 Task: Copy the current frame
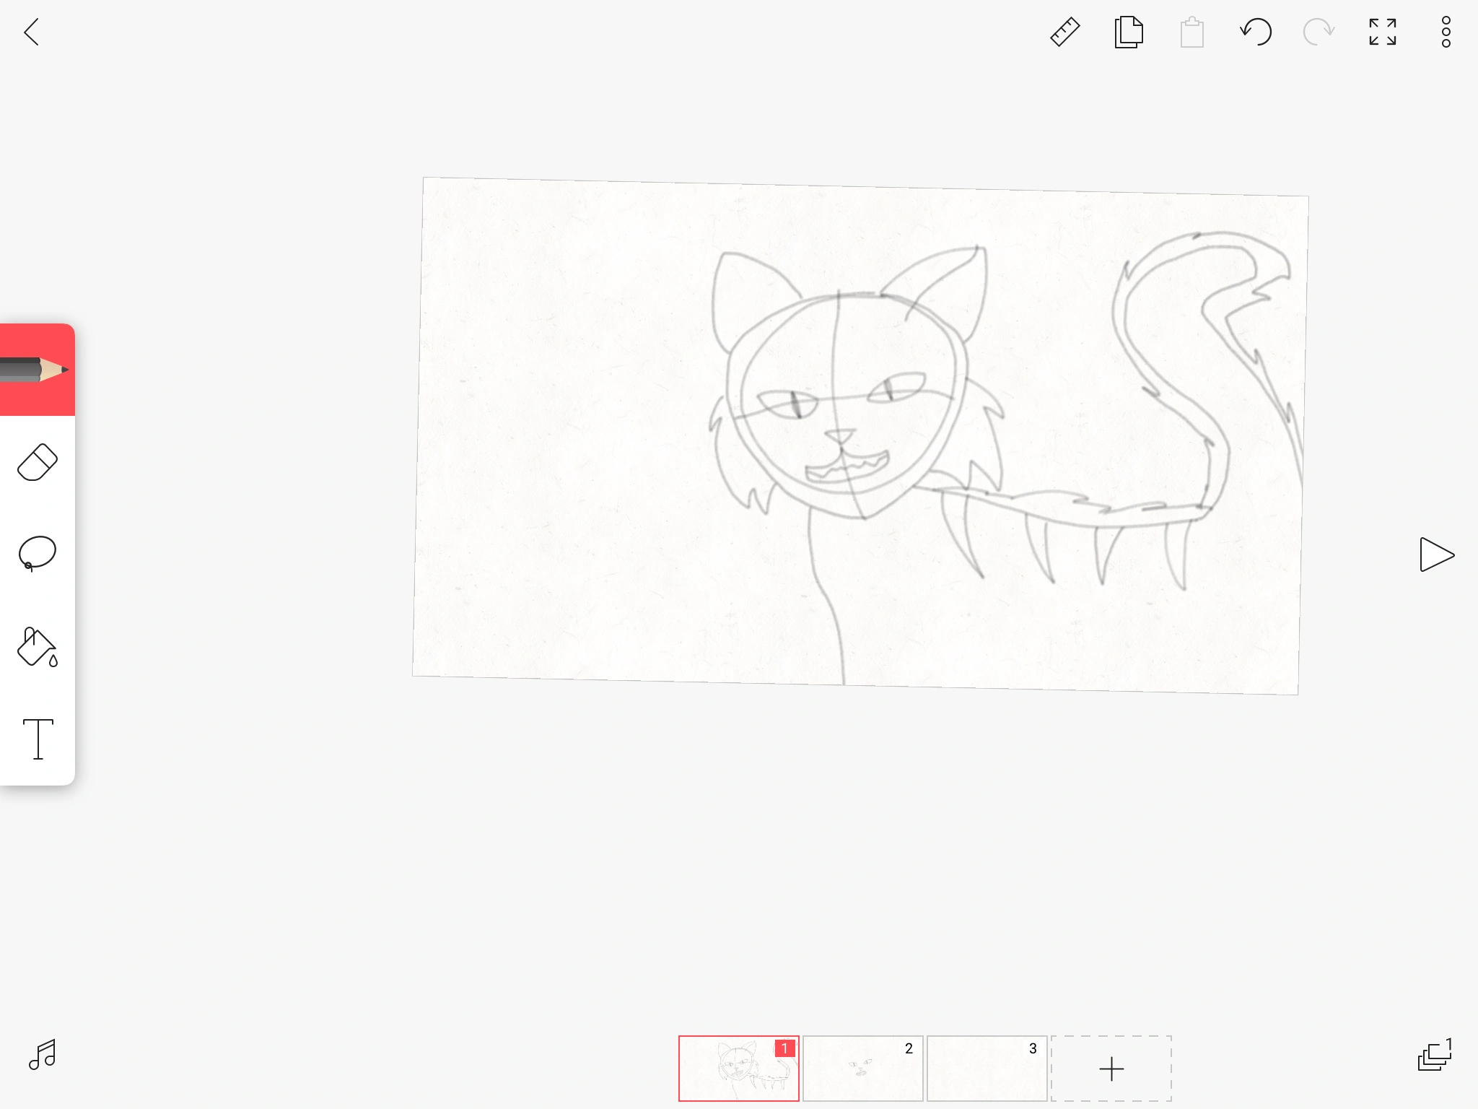(x=1129, y=32)
